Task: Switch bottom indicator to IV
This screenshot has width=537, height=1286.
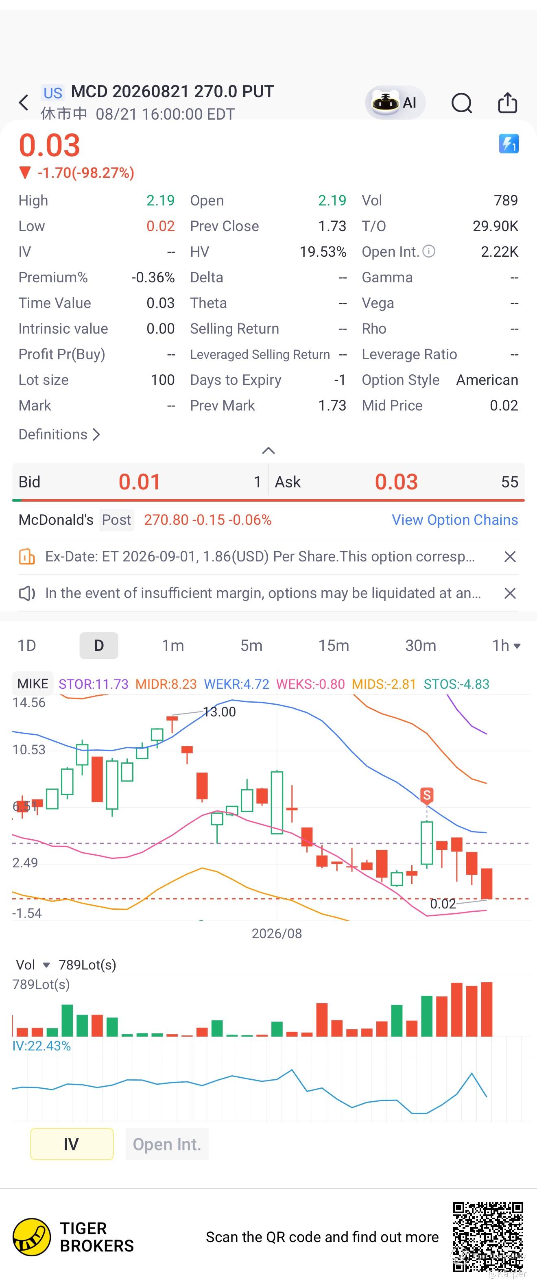Action: coord(72,1144)
